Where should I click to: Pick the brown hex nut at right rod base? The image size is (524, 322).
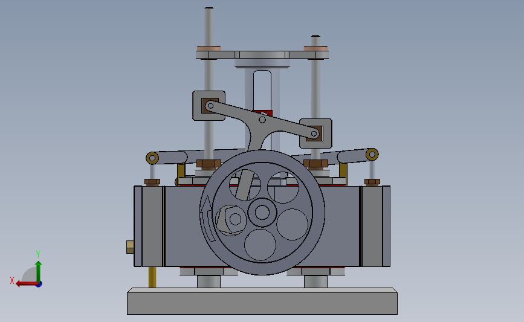[316, 163]
